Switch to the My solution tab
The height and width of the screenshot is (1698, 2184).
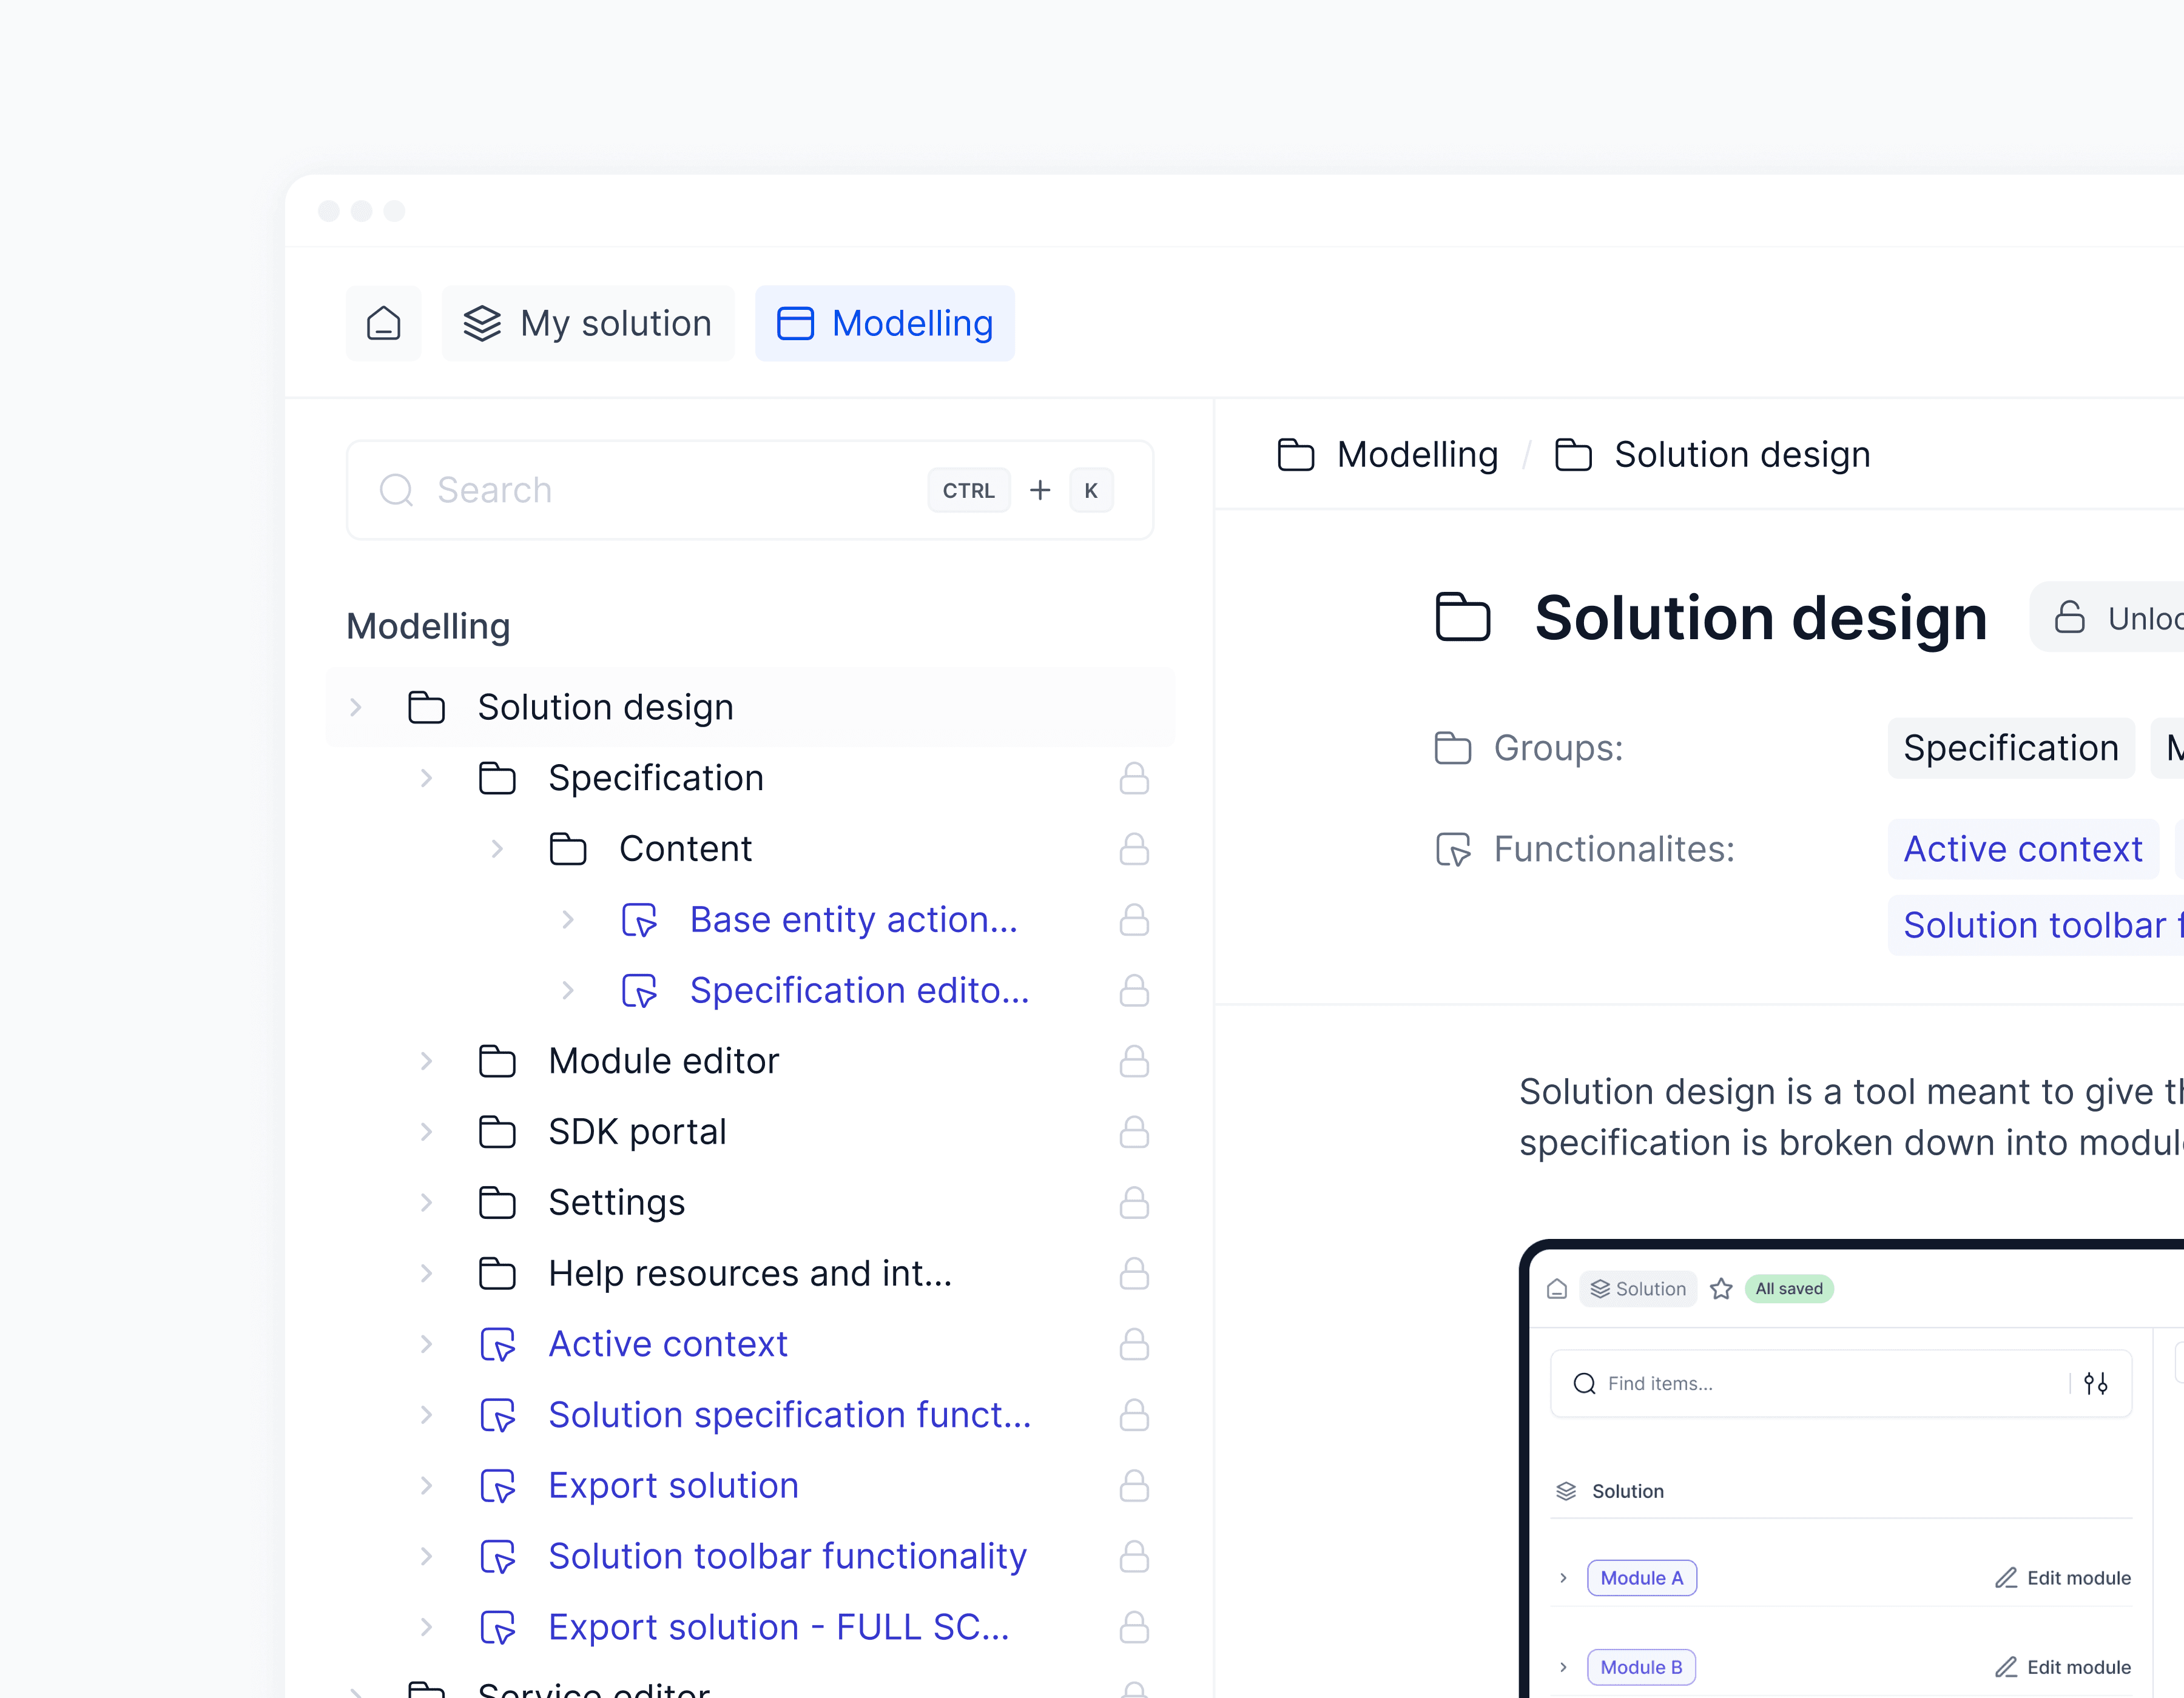[x=588, y=323]
